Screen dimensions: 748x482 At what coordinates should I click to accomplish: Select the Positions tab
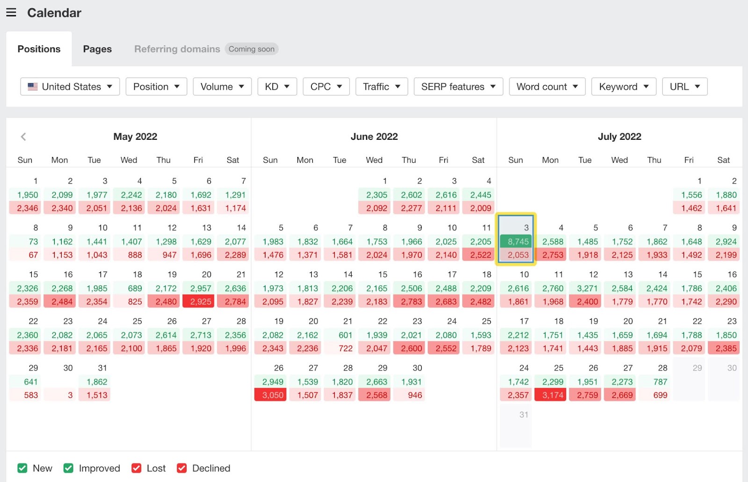tap(39, 49)
